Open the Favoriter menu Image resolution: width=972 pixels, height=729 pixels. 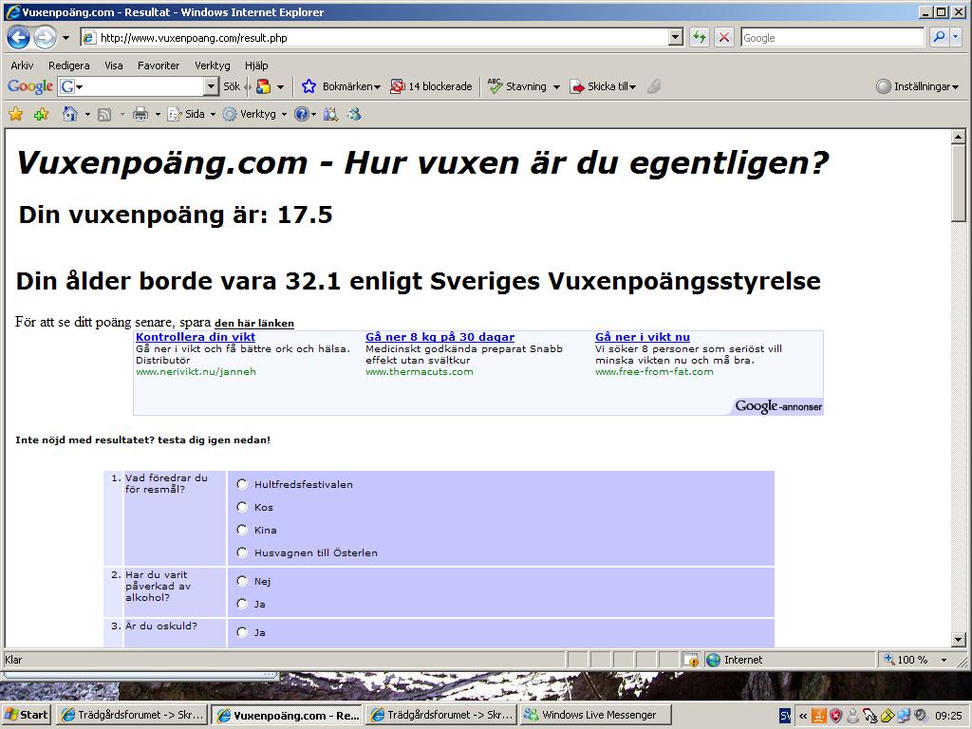point(158,65)
